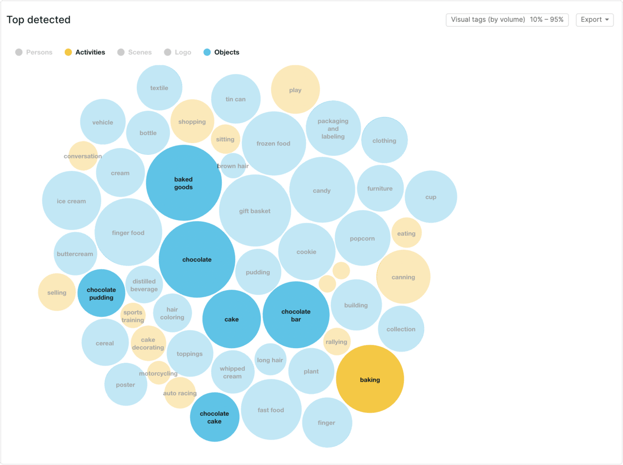Click the cup bubble
Viewport: 623px width, 465px height.
pos(431,197)
